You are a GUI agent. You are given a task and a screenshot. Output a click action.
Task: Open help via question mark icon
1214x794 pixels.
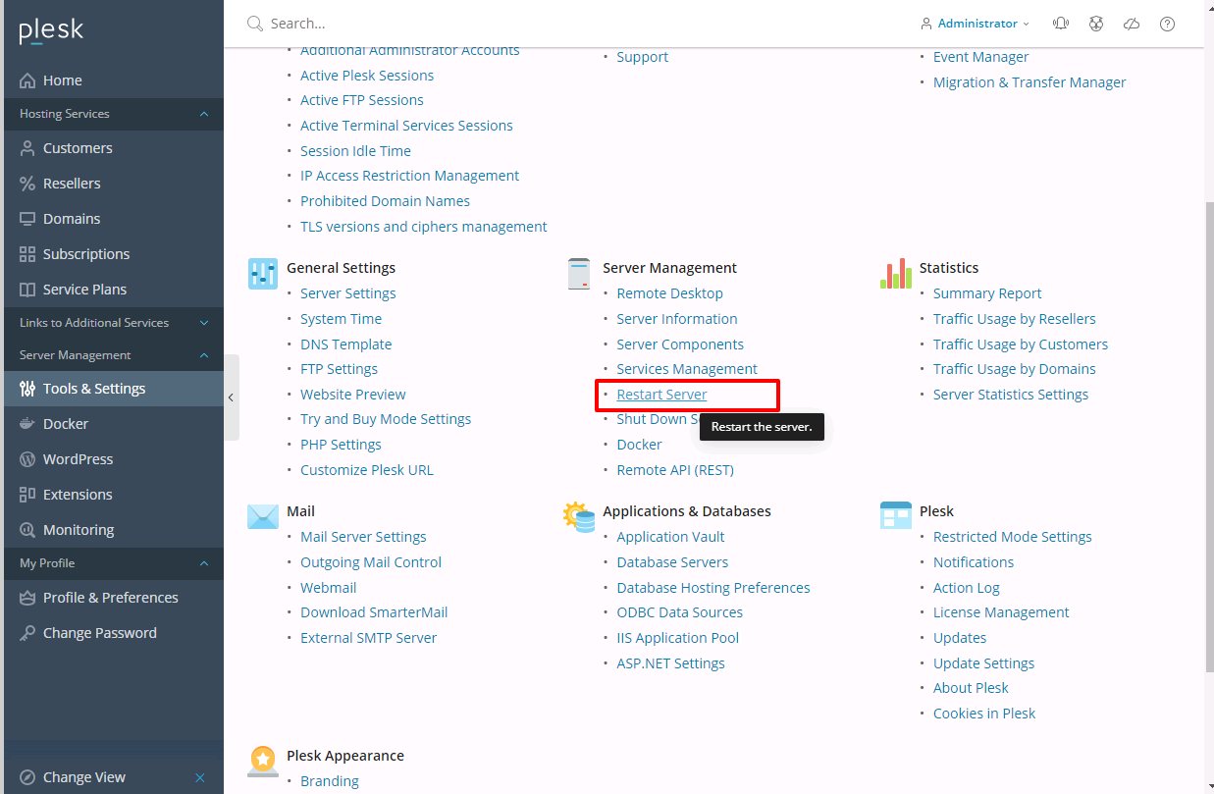pyautogui.click(x=1167, y=24)
